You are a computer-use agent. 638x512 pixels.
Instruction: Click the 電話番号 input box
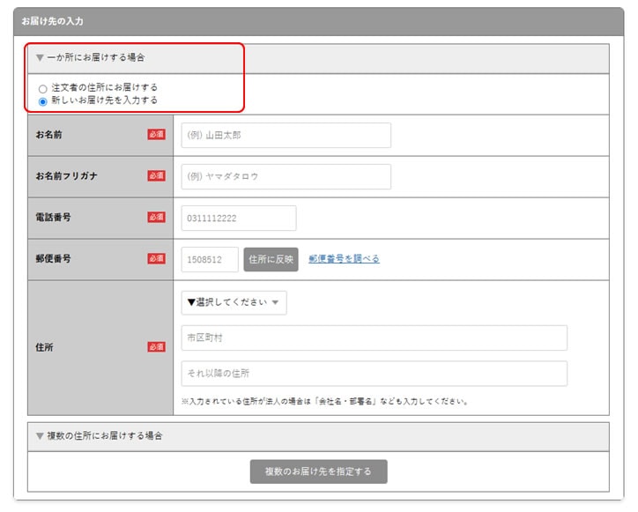[x=238, y=218]
